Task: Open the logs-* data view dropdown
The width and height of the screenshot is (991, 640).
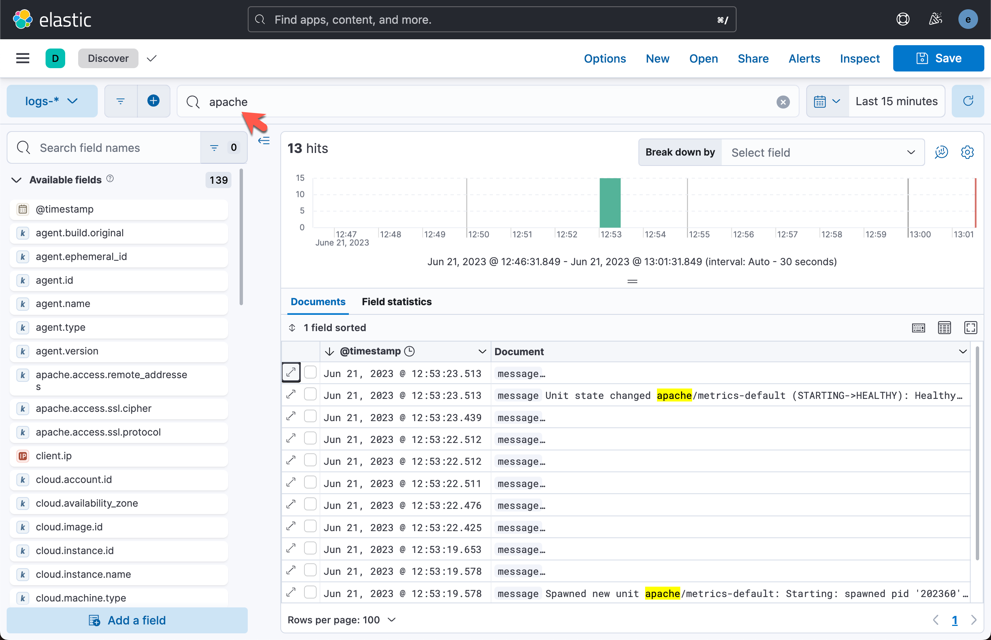Action: [52, 101]
